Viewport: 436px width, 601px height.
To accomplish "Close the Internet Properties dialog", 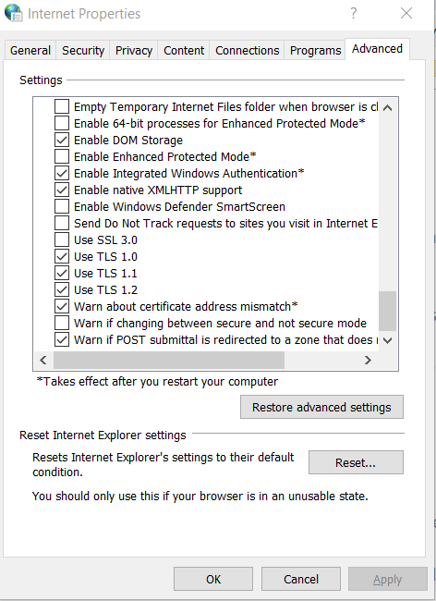I will 406,14.
